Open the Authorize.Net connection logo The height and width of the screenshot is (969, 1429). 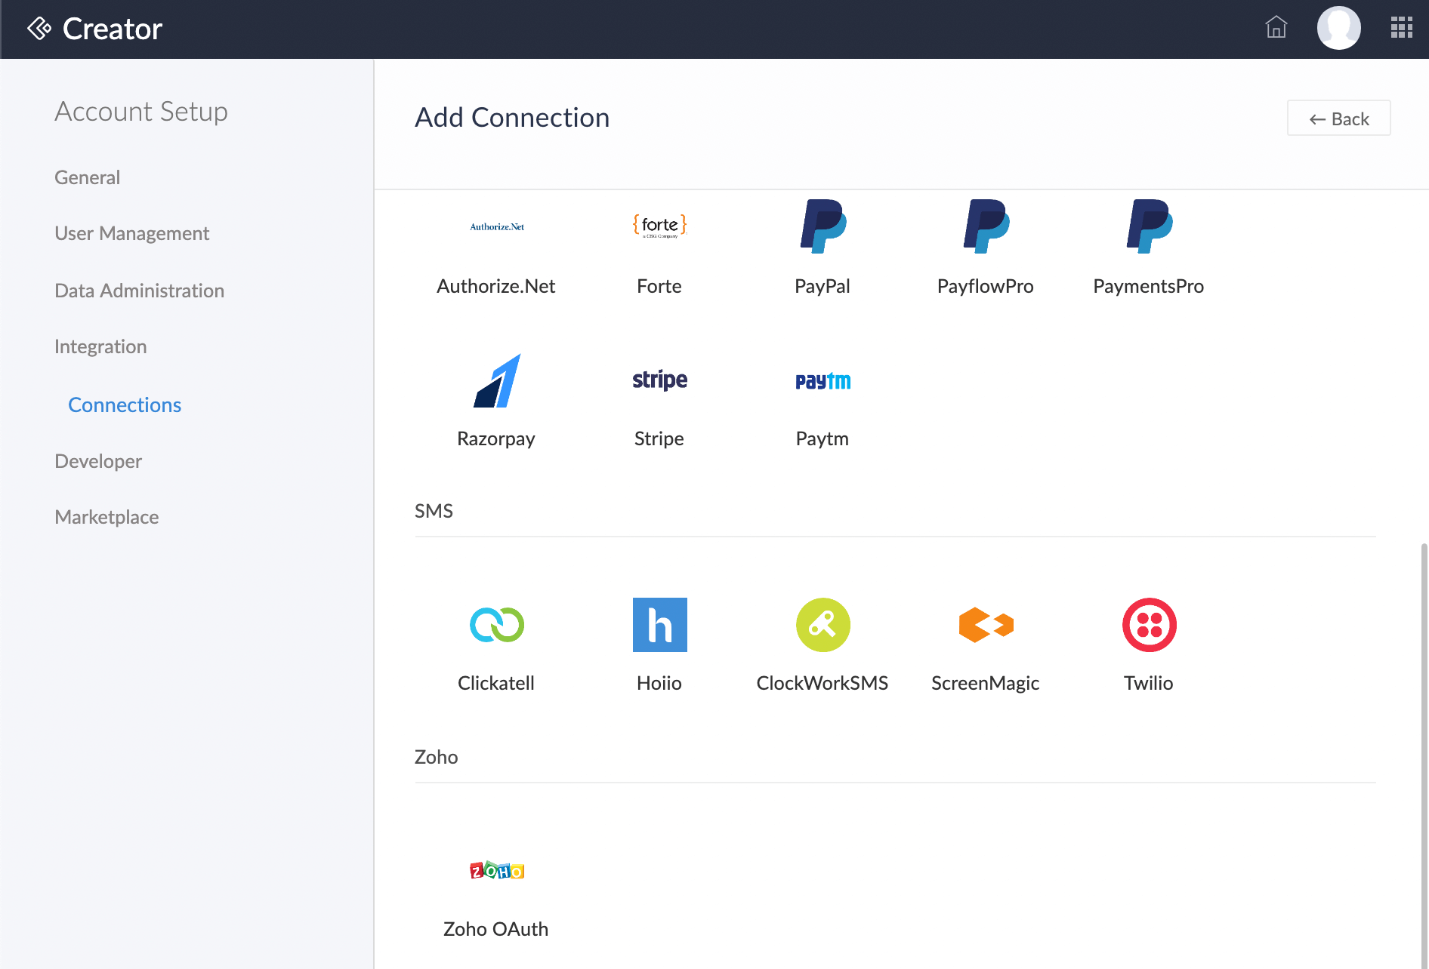point(496,226)
